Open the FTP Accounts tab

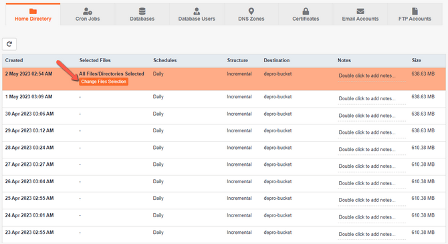pyautogui.click(x=415, y=14)
